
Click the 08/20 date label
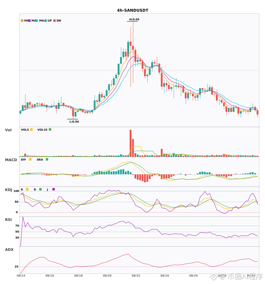tap(107, 276)
